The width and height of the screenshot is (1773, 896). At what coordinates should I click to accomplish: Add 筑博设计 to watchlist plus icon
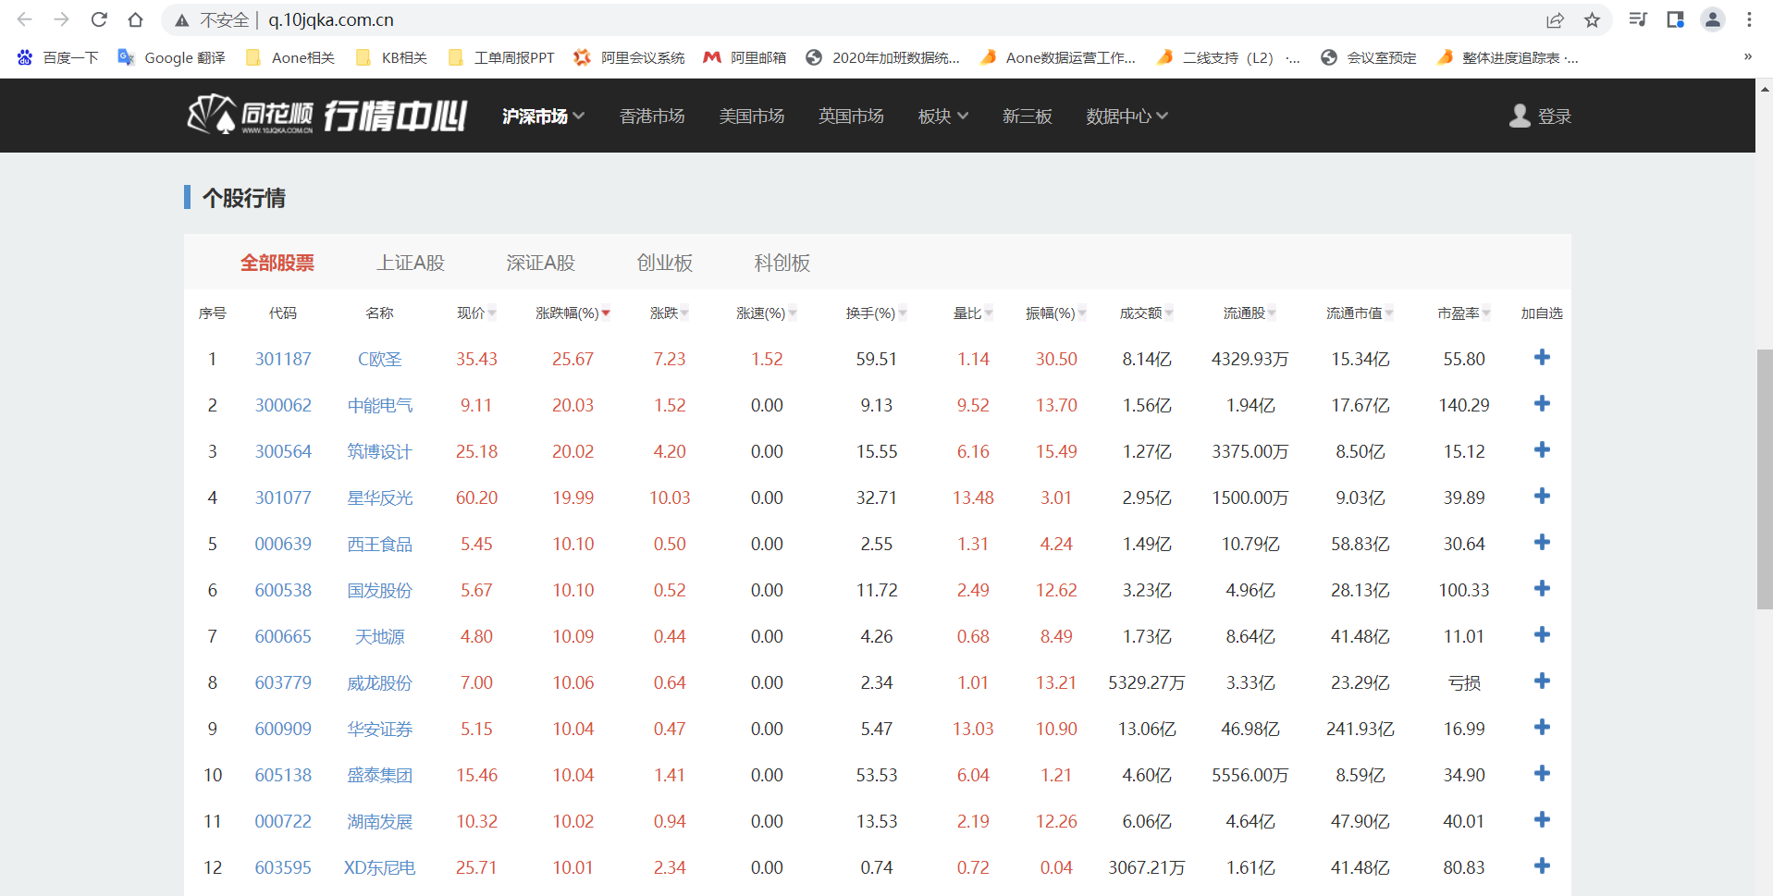(1541, 450)
